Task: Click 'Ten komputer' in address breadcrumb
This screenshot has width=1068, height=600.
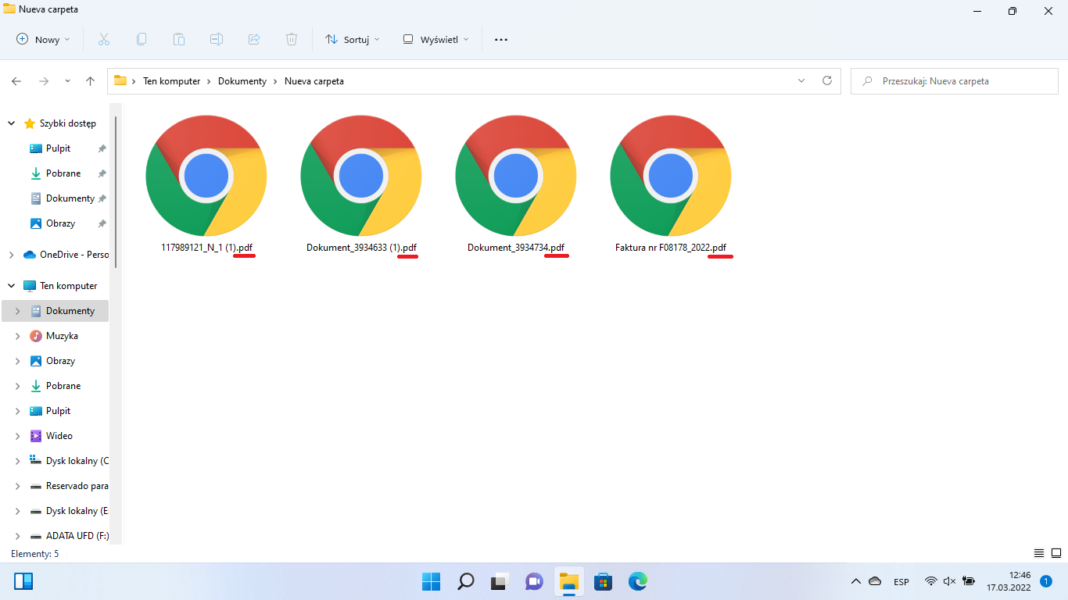Action: tap(171, 81)
